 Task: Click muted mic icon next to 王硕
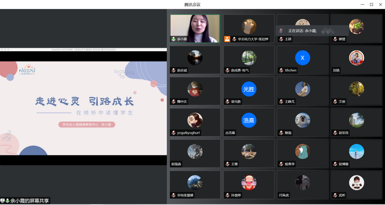pos(281,39)
